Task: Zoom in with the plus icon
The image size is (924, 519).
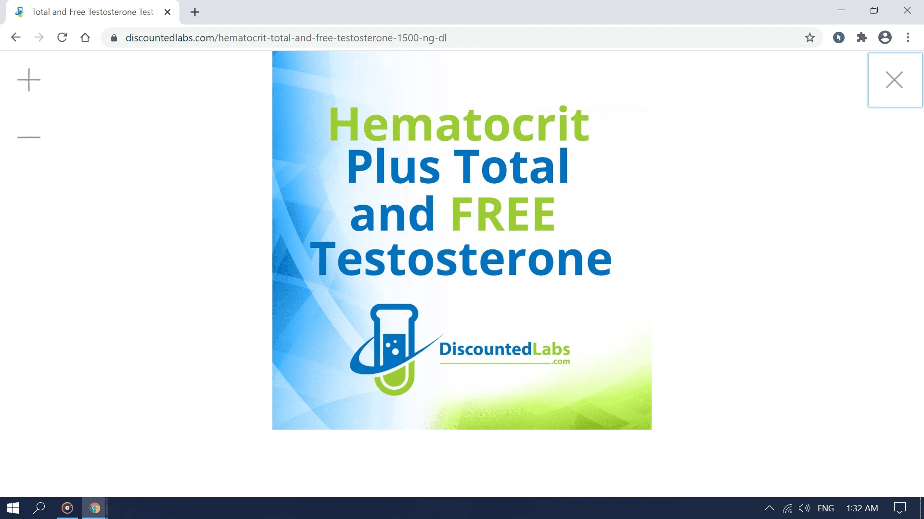Action: coord(29,80)
